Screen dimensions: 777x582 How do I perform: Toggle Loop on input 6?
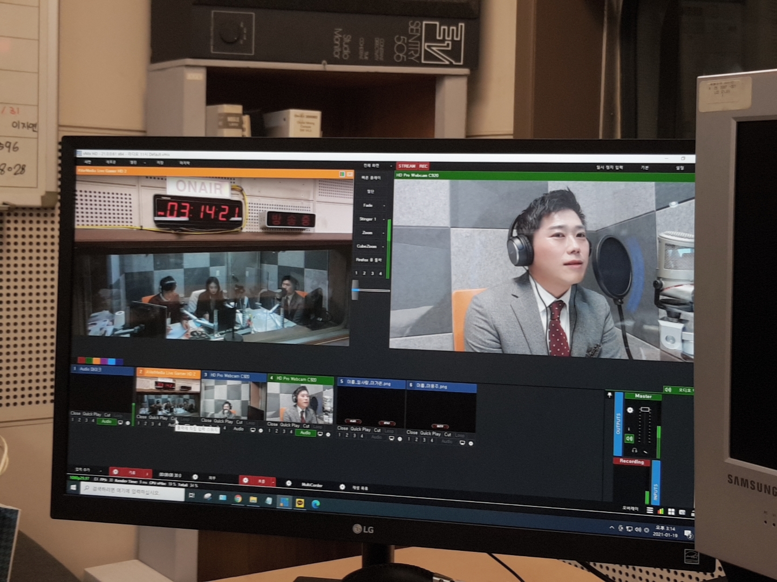coord(459,435)
